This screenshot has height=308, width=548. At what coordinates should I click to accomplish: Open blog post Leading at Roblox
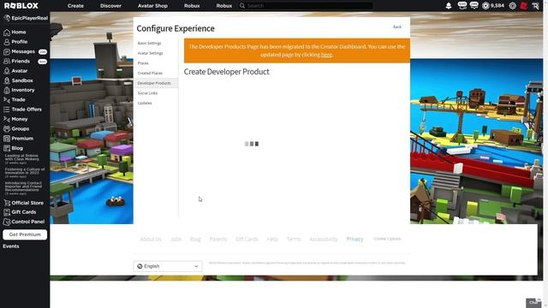tap(22, 159)
